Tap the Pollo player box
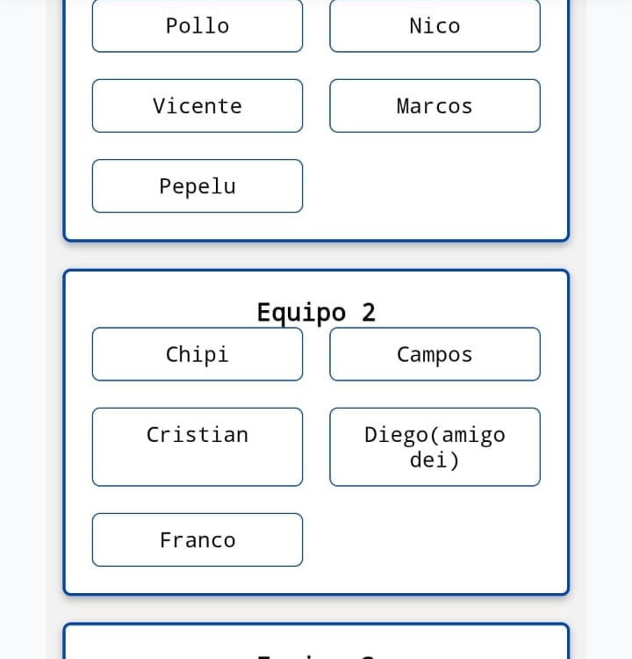632x659 pixels. pos(197,25)
